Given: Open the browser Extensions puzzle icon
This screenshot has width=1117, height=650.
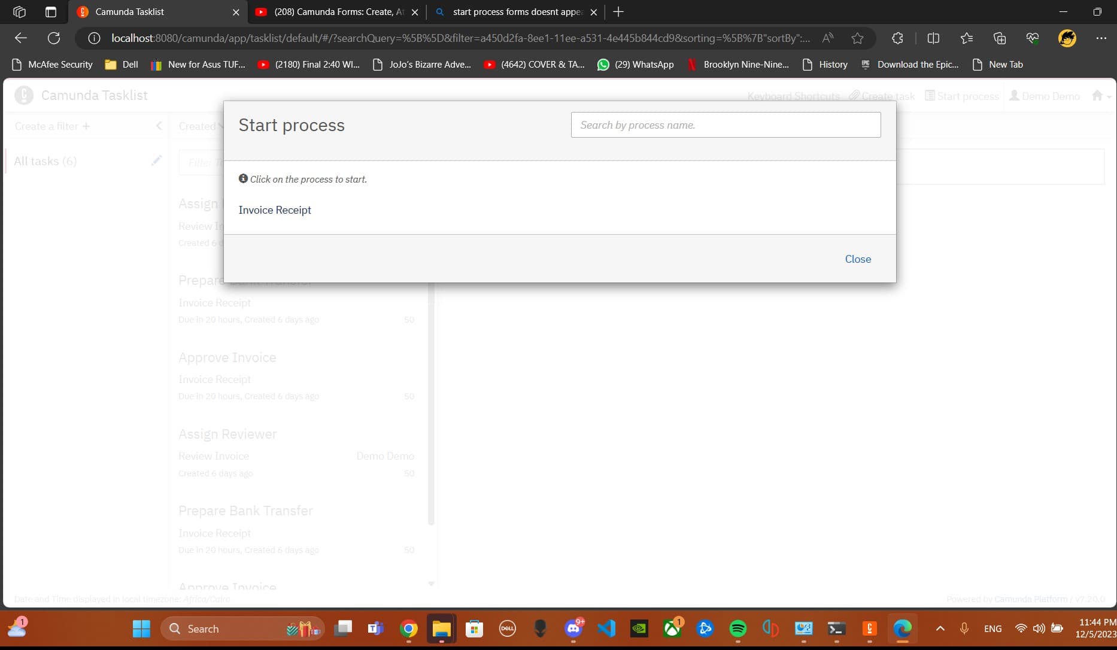Looking at the screenshot, I should pyautogui.click(x=897, y=38).
